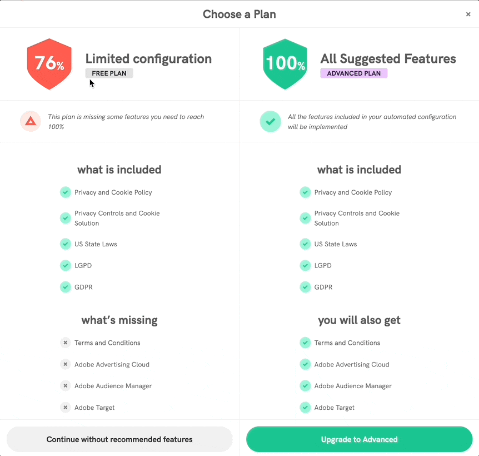
Task: Click free plan's Privacy and Cookie Policy checkmark
Action: pyautogui.click(x=66, y=192)
